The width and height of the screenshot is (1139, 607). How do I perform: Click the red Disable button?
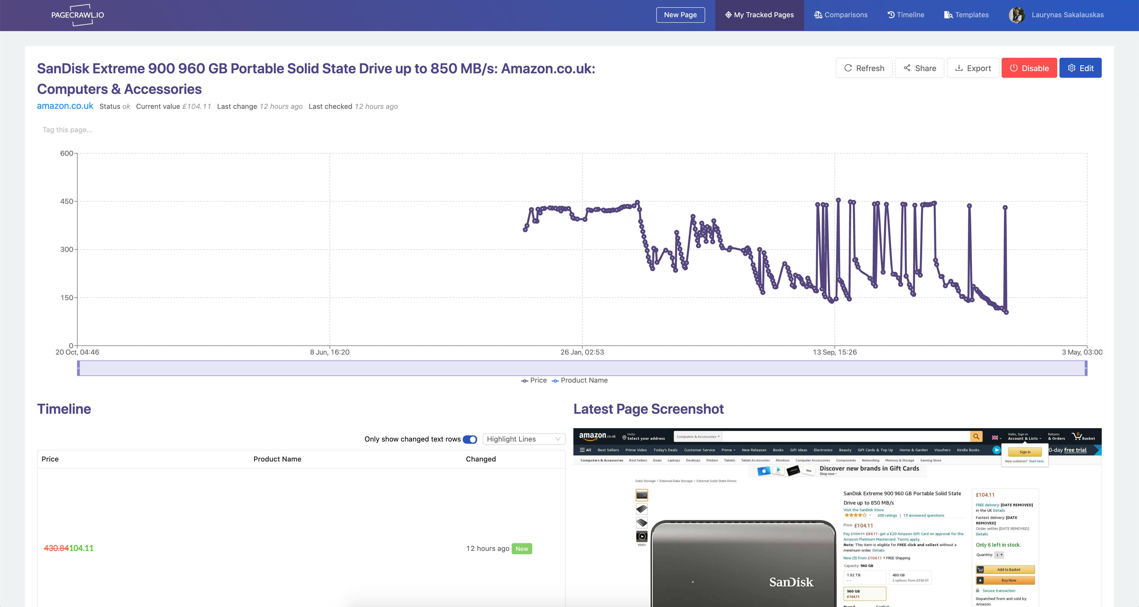pyautogui.click(x=1029, y=68)
